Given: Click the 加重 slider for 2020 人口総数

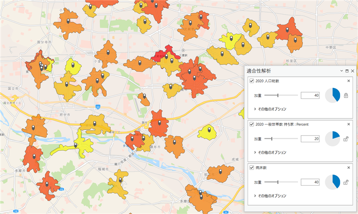Looking at the screenshot, I should [278, 95].
